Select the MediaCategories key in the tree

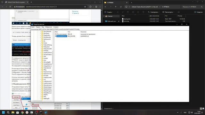pyautogui.click(x=48, y=87)
